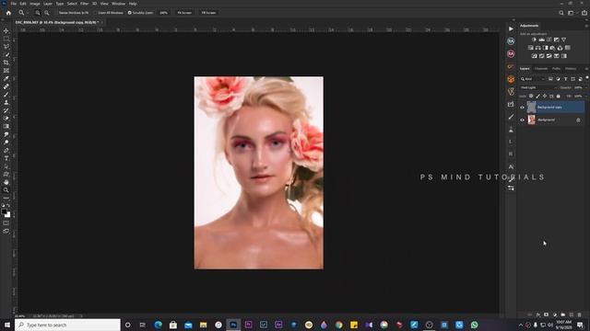Screen dimensions: 590x331
Task: Select the Pen tool
Action: click(x=6, y=150)
